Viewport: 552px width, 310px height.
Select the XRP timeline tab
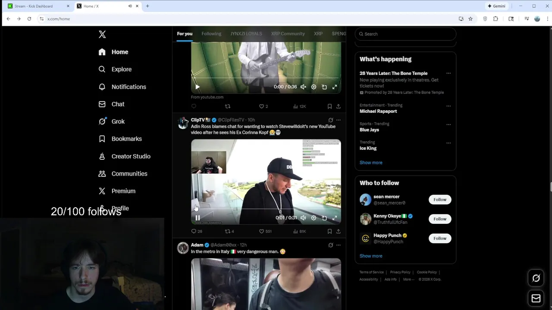[318, 34]
